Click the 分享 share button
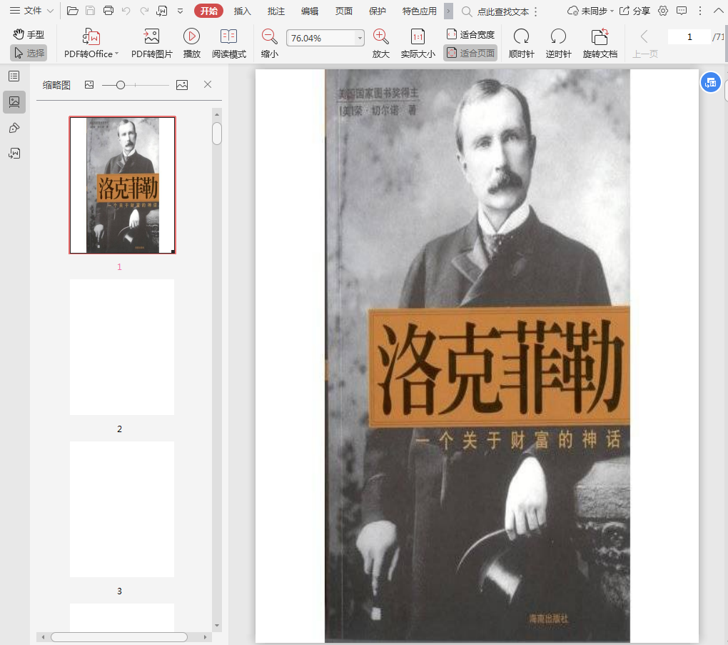Screen dimensions: 728x645 tap(635, 11)
